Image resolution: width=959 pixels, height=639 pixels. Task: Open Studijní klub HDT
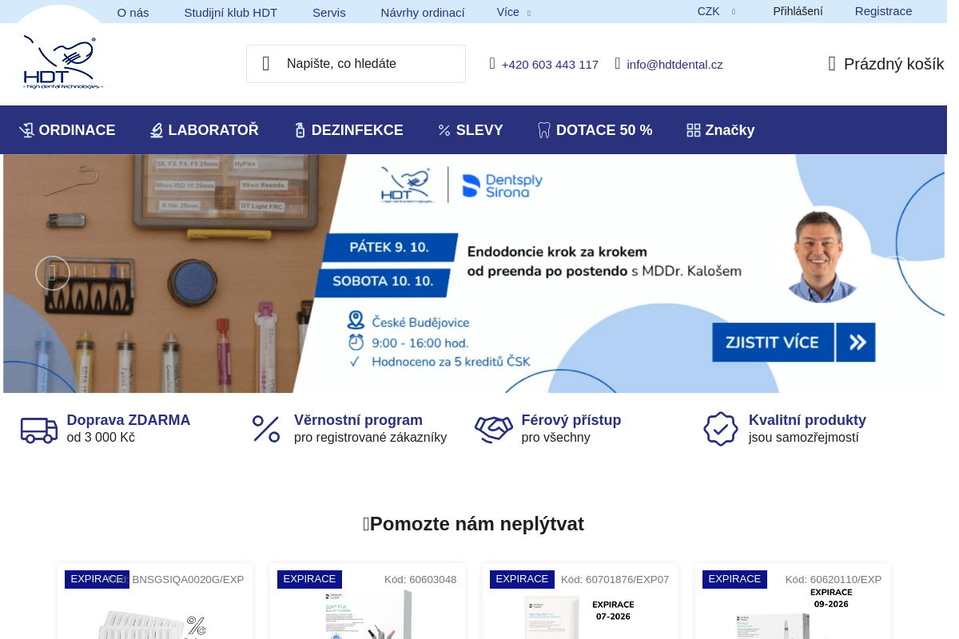click(x=231, y=12)
